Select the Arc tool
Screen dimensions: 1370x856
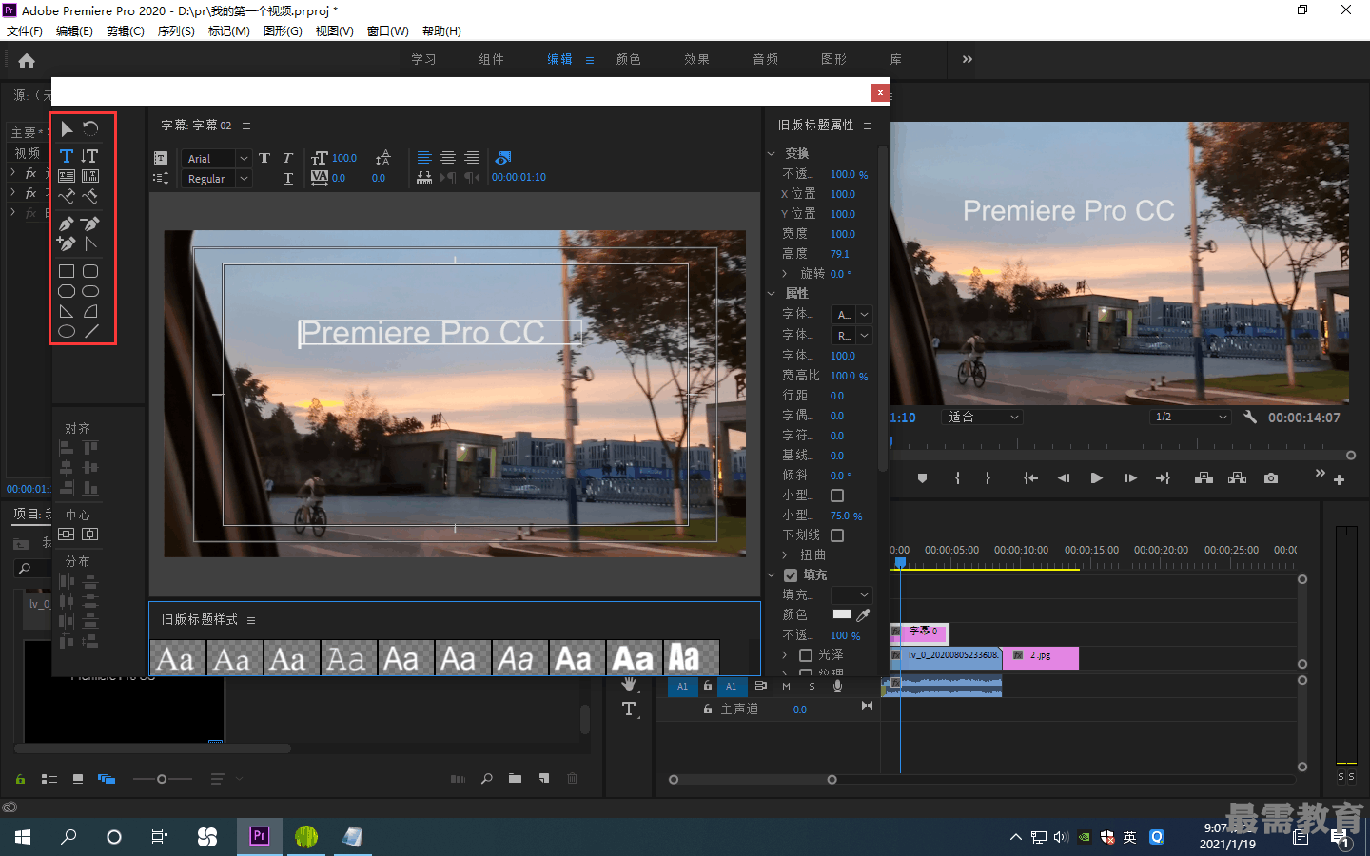[x=90, y=311]
